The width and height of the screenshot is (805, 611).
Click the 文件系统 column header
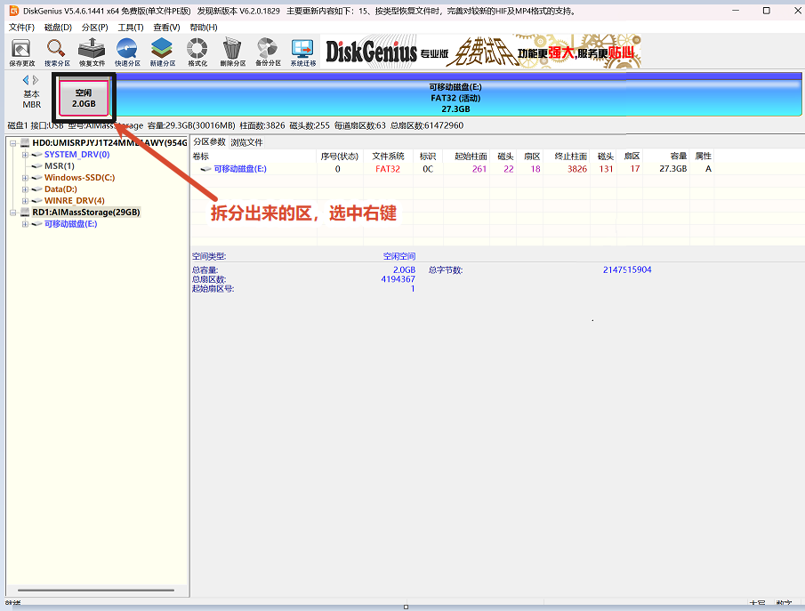388,157
